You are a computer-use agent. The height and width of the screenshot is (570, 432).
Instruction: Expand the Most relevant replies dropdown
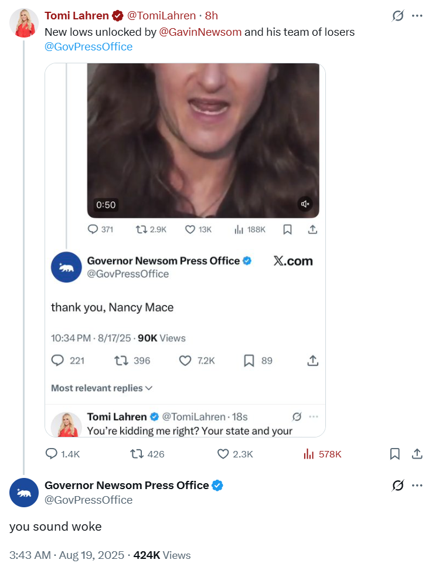[x=102, y=388]
